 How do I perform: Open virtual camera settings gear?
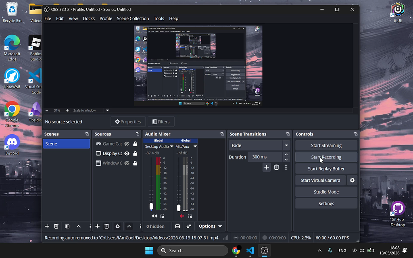[352, 180]
